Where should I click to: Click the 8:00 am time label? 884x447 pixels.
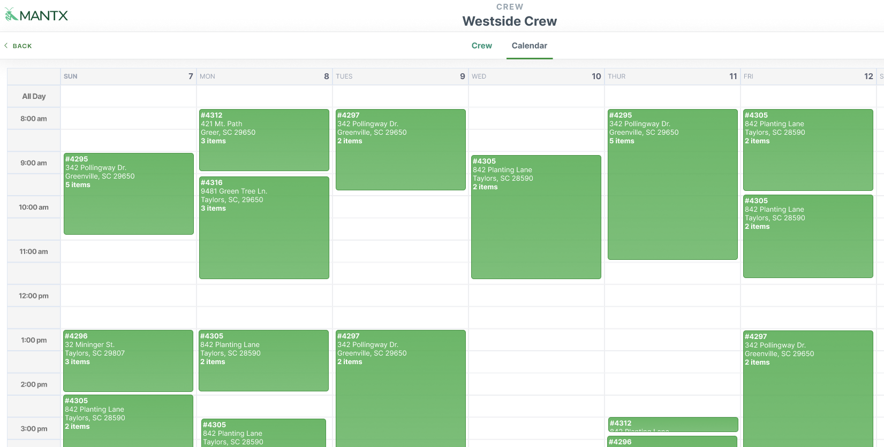(34, 119)
